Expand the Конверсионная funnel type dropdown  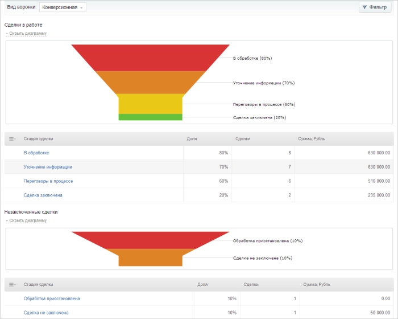tap(63, 7)
